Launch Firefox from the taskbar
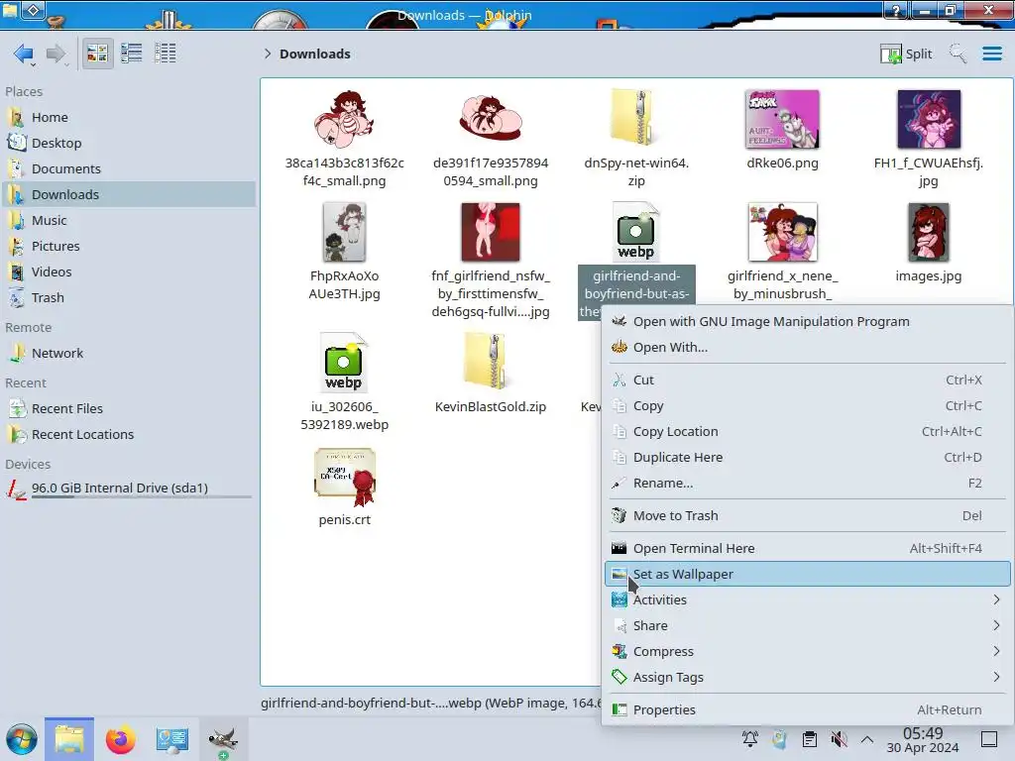The height and width of the screenshot is (761, 1015). pyautogui.click(x=120, y=739)
